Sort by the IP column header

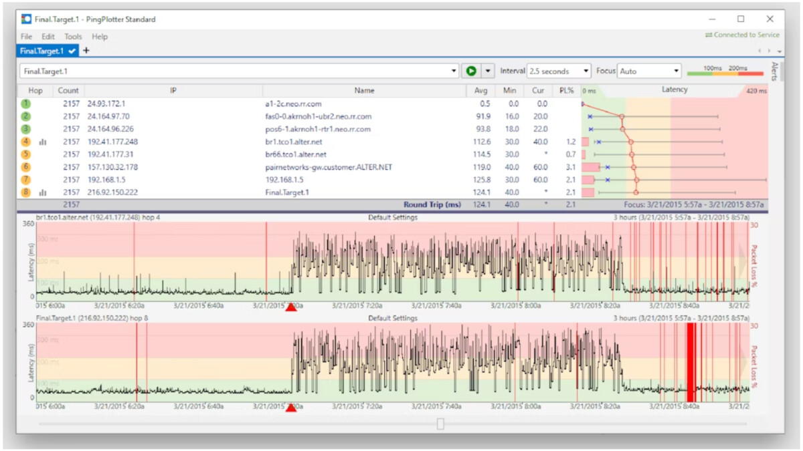pyautogui.click(x=173, y=90)
